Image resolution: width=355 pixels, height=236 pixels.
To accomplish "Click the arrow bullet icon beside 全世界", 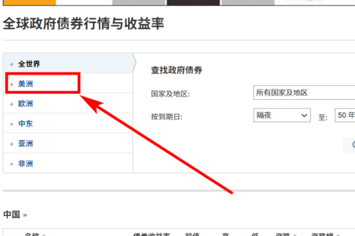I will pos(11,64).
